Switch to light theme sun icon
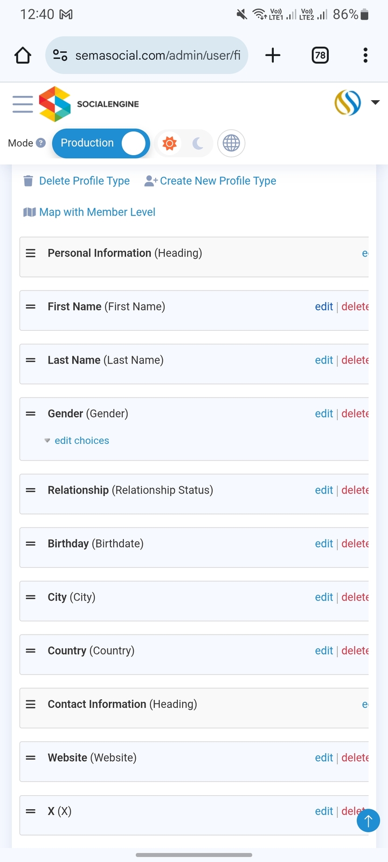 pyautogui.click(x=170, y=143)
